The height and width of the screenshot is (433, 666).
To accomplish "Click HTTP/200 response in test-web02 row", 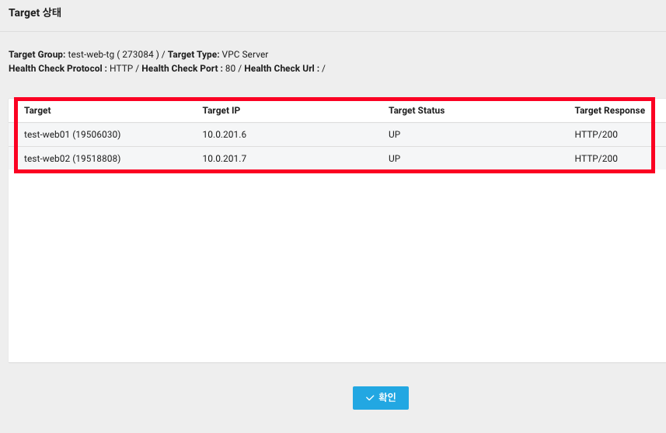I will [596, 159].
